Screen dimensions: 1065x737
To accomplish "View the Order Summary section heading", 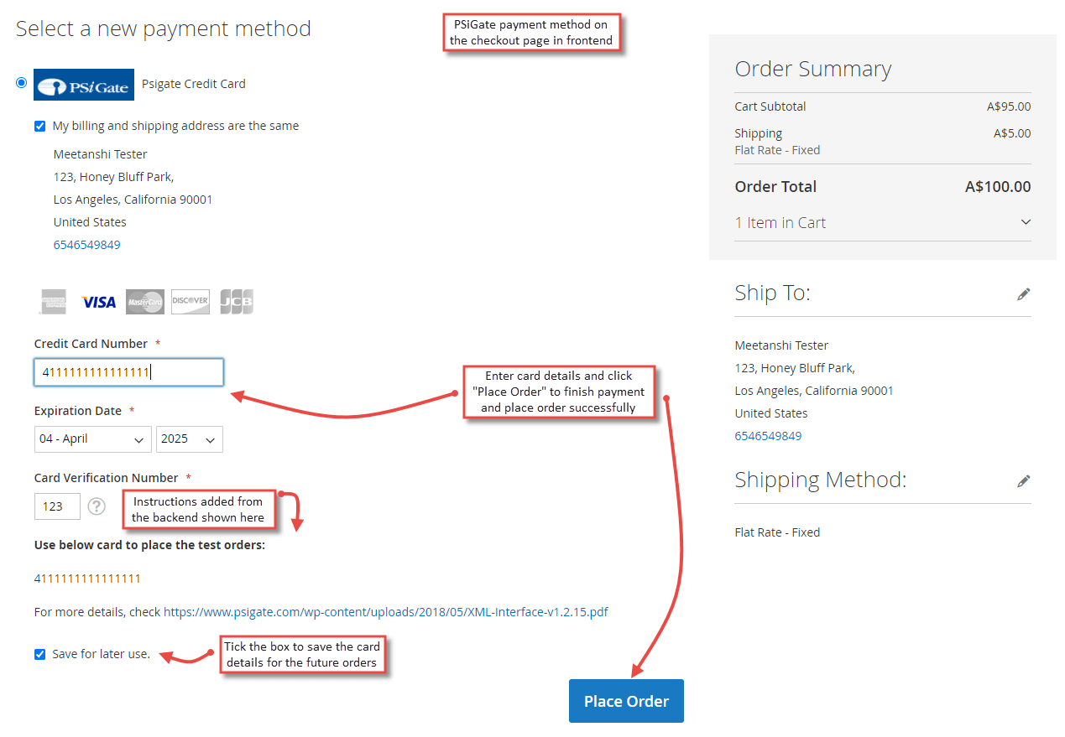I will (x=812, y=69).
